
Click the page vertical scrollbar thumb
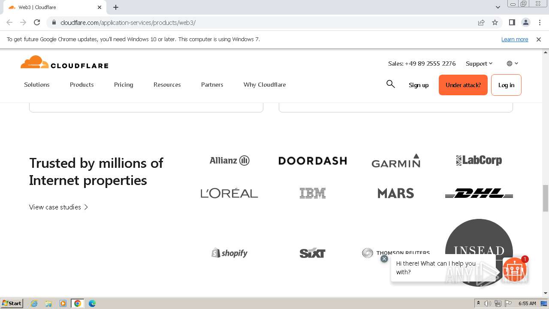click(545, 198)
